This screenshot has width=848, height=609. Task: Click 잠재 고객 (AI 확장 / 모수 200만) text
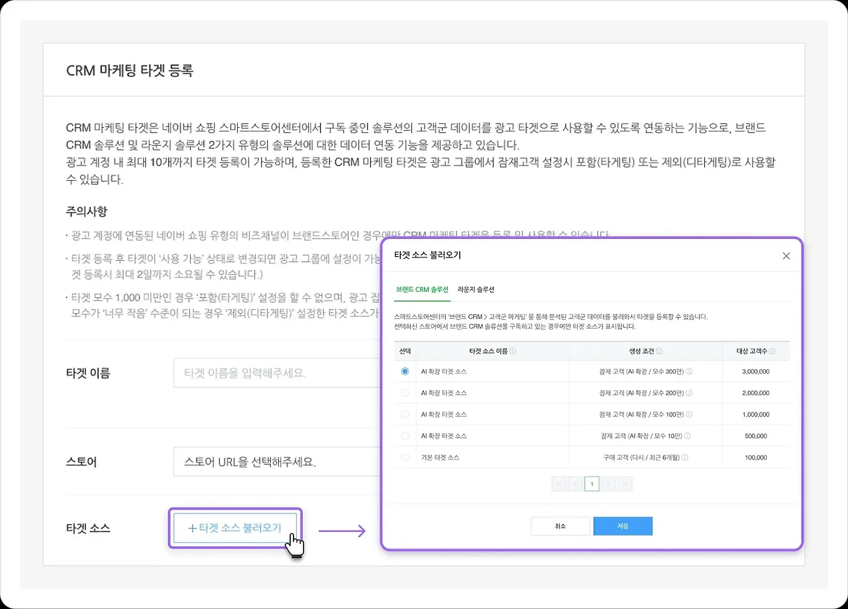pyautogui.click(x=641, y=393)
